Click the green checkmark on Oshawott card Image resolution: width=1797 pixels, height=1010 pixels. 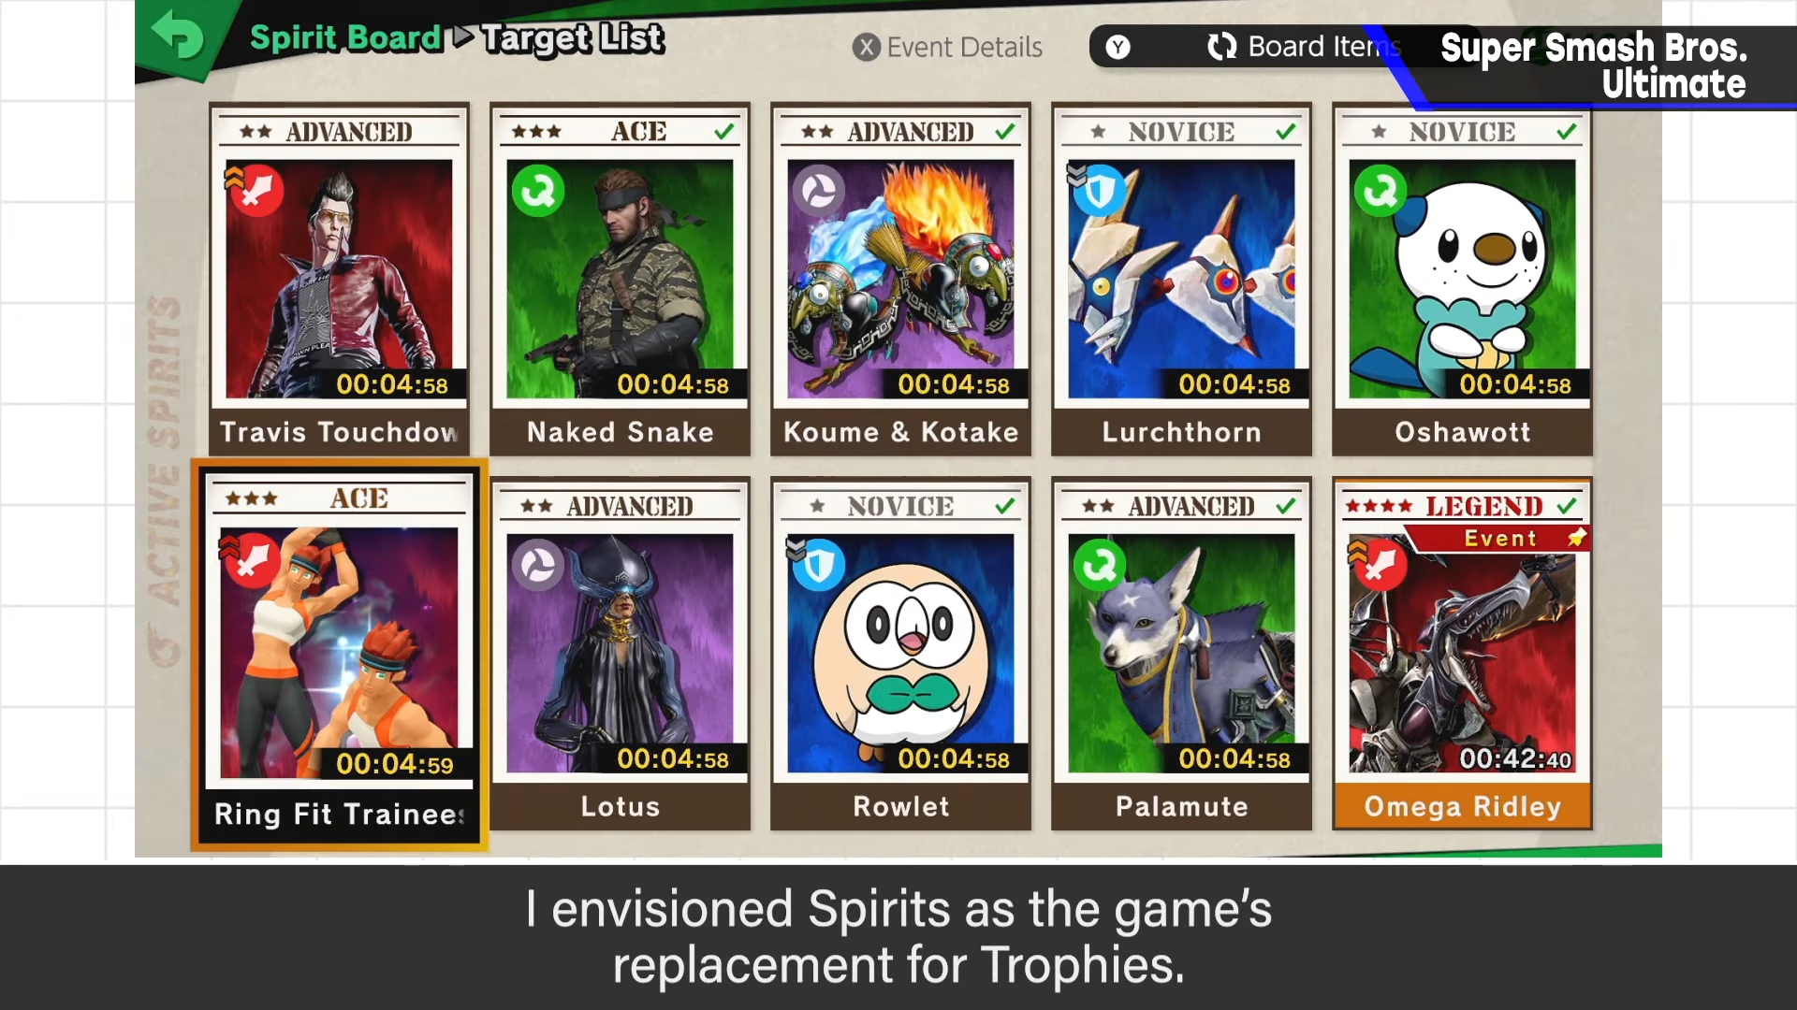(1567, 132)
